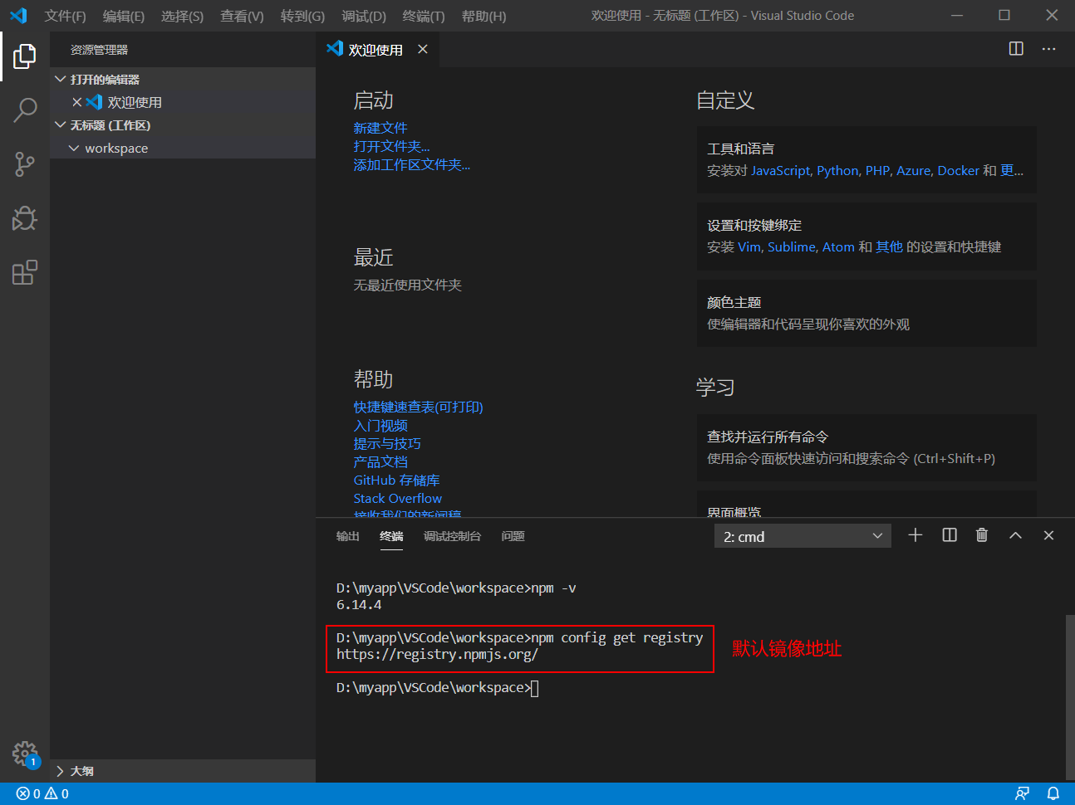Open the 帮助(H) menu
Viewport: 1075px width, 805px height.
pos(484,16)
